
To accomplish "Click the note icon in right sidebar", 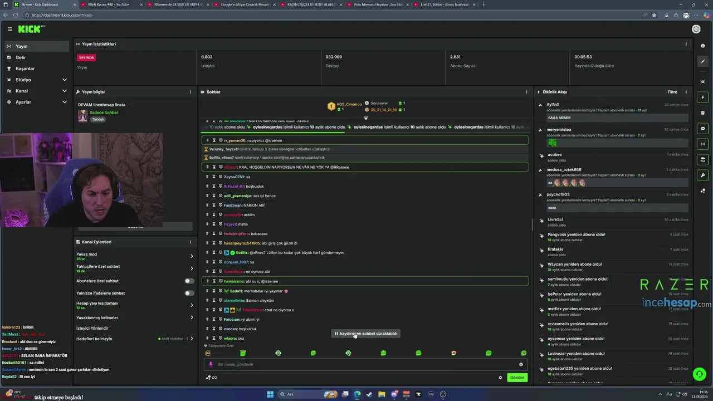I will [703, 113].
